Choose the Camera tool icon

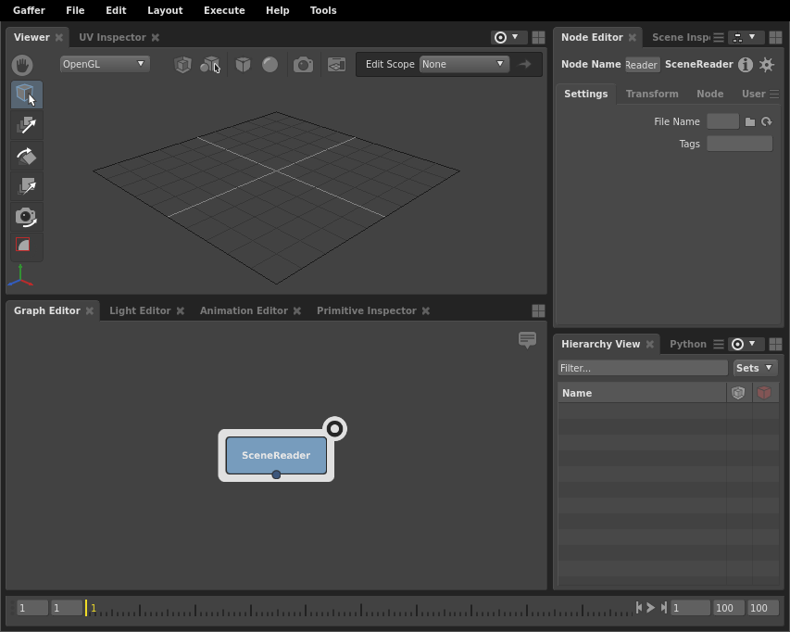pos(27,217)
